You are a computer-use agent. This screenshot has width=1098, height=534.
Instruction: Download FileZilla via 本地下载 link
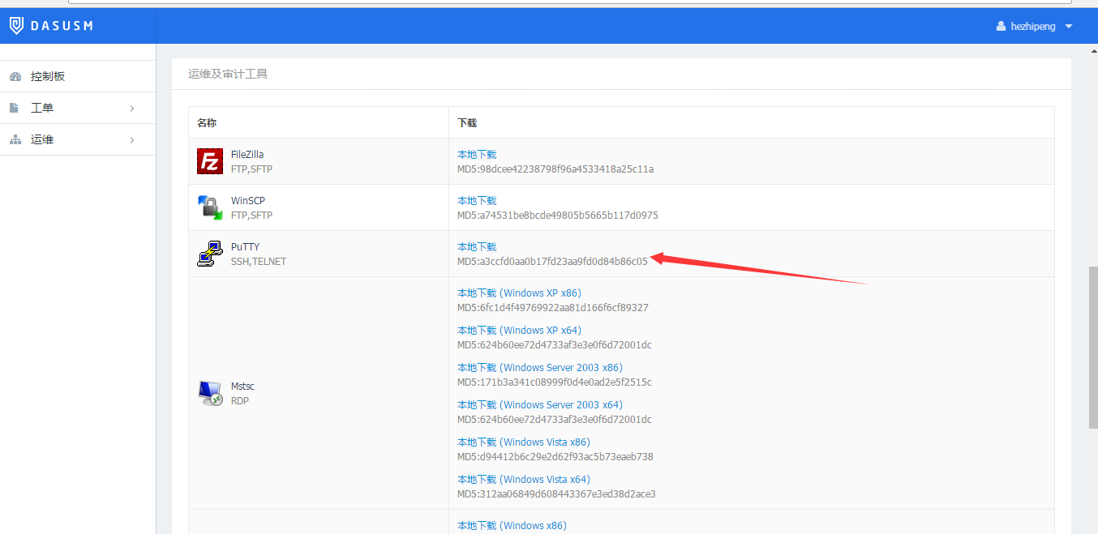coord(477,154)
